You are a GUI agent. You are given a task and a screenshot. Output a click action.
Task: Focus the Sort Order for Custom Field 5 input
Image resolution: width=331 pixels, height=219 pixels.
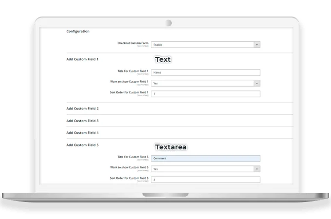coord(205,180)
